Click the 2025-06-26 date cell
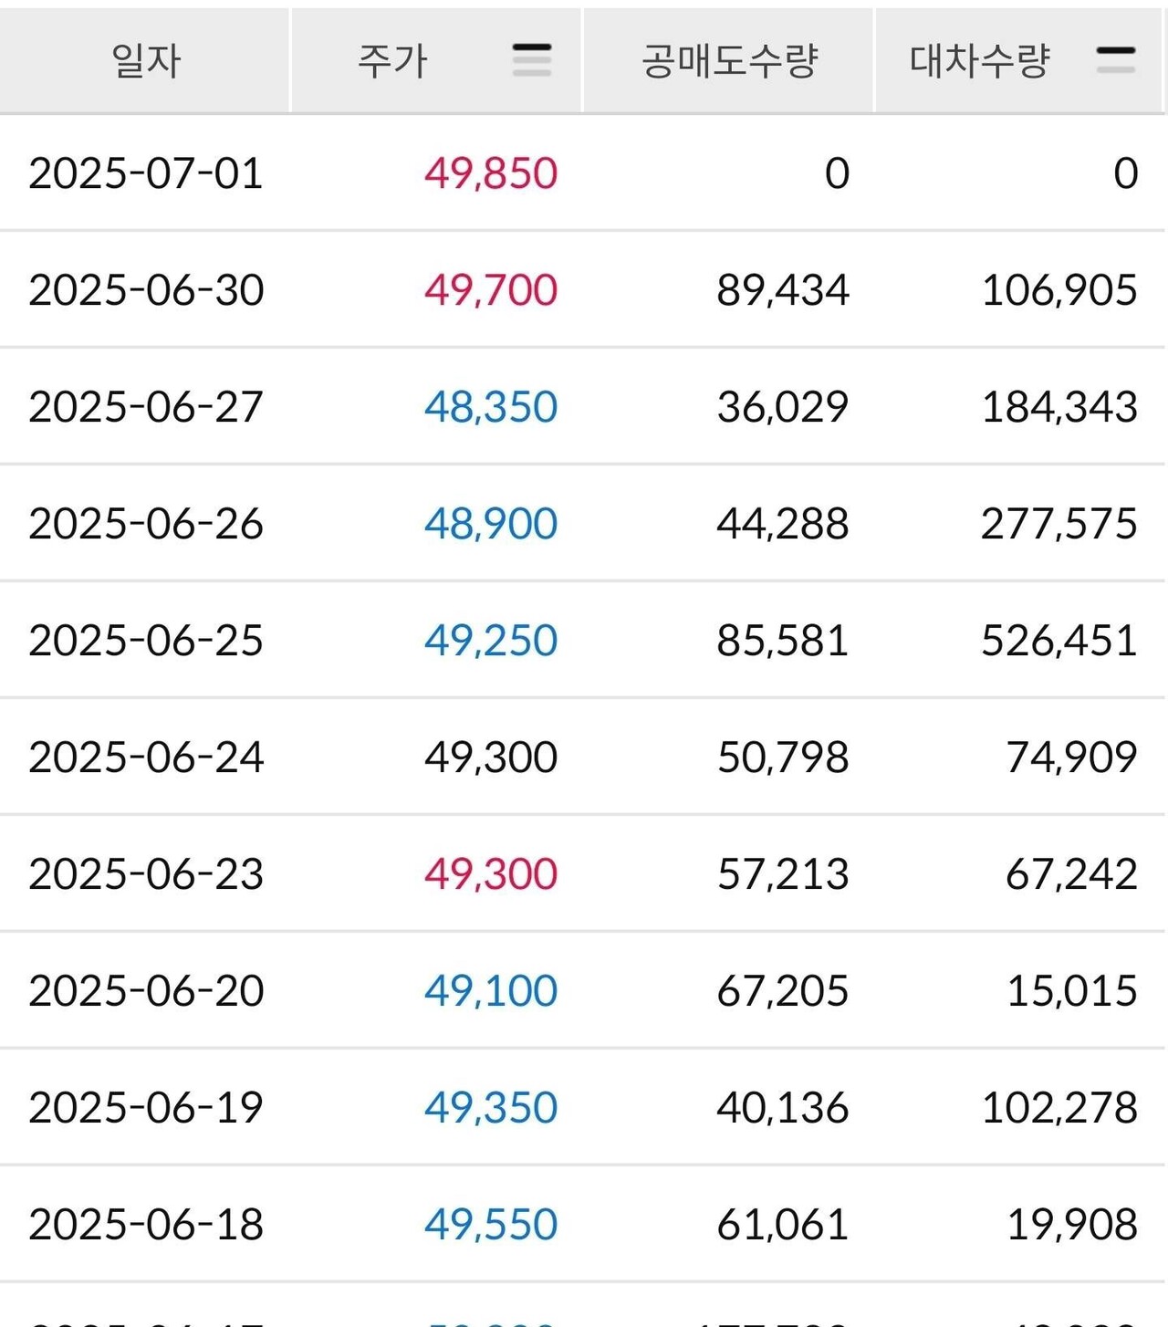Screen dimensions: 1168x1327 click(x=146, y=524)
